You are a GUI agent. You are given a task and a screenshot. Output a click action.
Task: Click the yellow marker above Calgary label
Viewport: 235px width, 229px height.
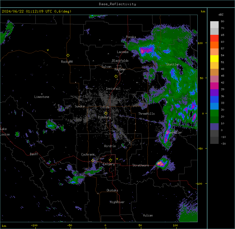pyautogui.click(x=110, y=160)
